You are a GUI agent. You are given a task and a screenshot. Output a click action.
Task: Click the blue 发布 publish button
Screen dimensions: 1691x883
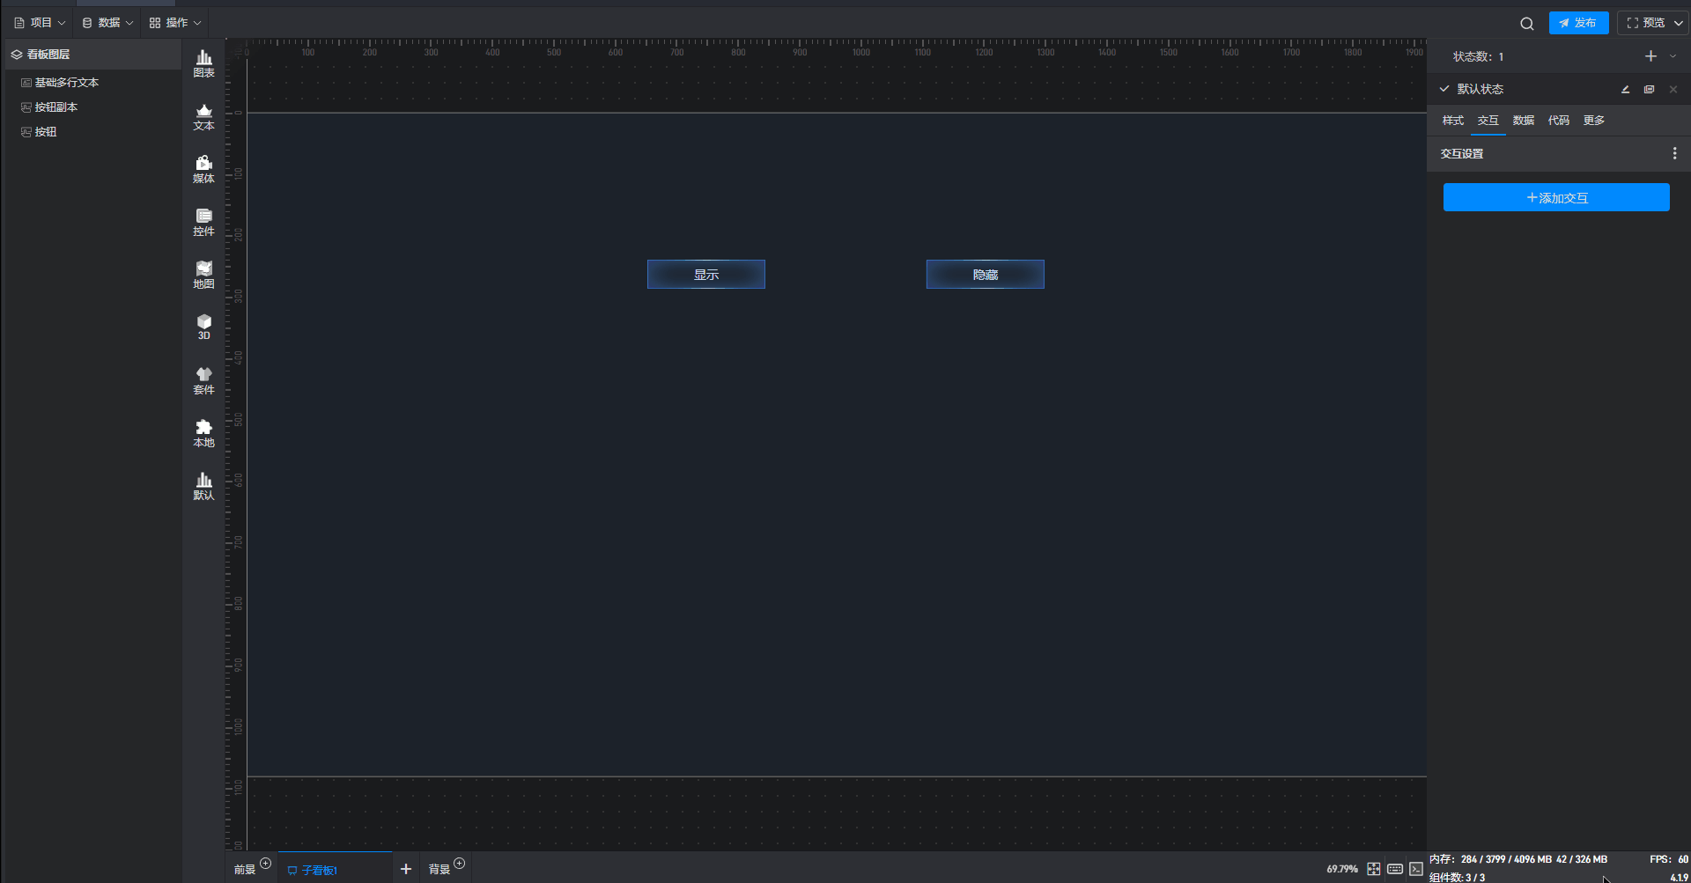click(1578, 23)
